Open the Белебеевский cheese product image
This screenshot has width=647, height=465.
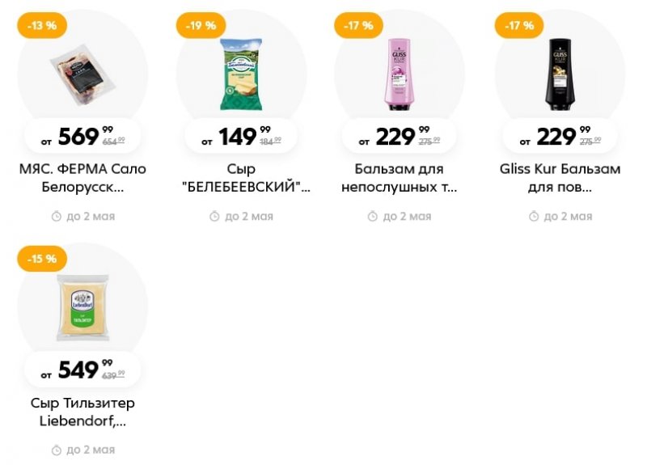point(241,74)
